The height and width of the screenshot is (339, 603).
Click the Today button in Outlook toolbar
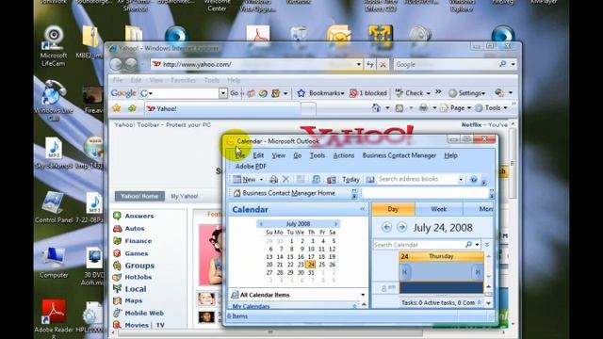pyautogui.click(x=350, y=180)
